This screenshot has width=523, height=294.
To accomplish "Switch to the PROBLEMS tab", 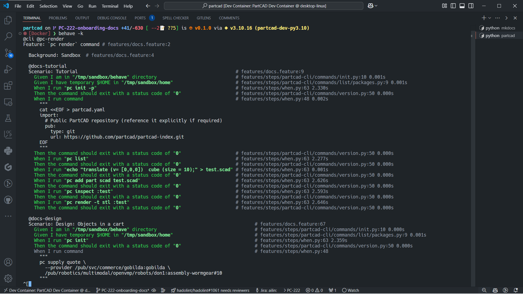I will point(58,18).
